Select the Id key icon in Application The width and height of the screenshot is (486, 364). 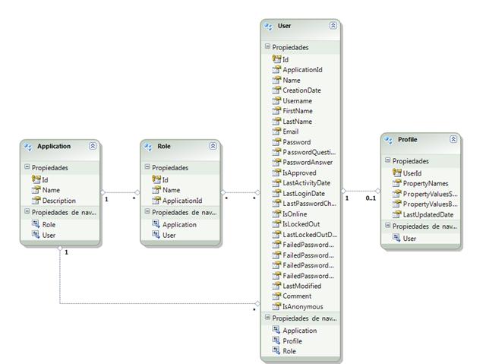click(36, 179)
